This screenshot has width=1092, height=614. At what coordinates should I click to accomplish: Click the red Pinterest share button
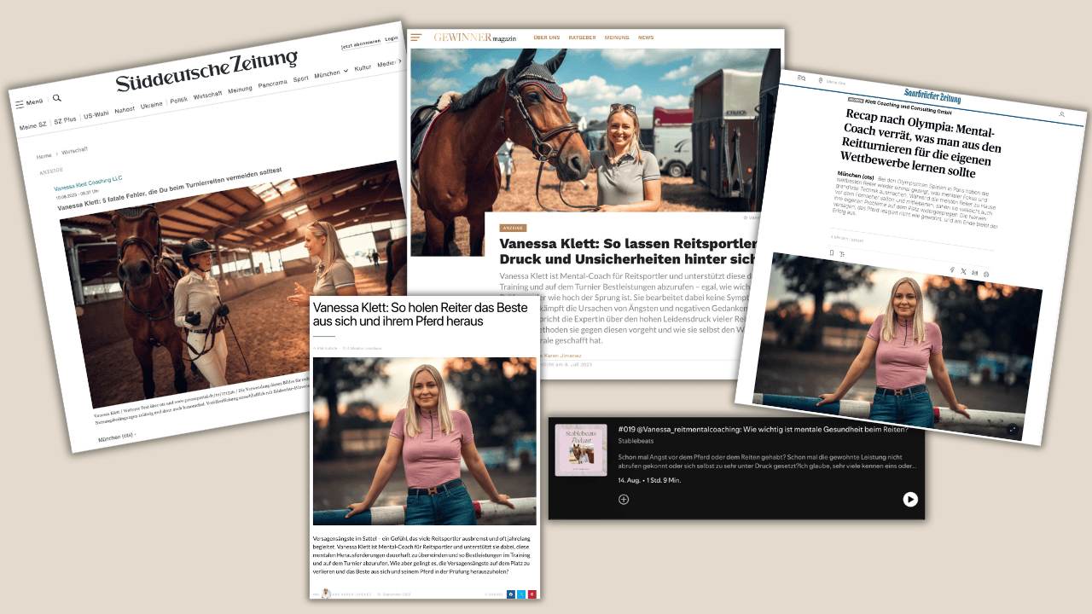coord(531,593)
